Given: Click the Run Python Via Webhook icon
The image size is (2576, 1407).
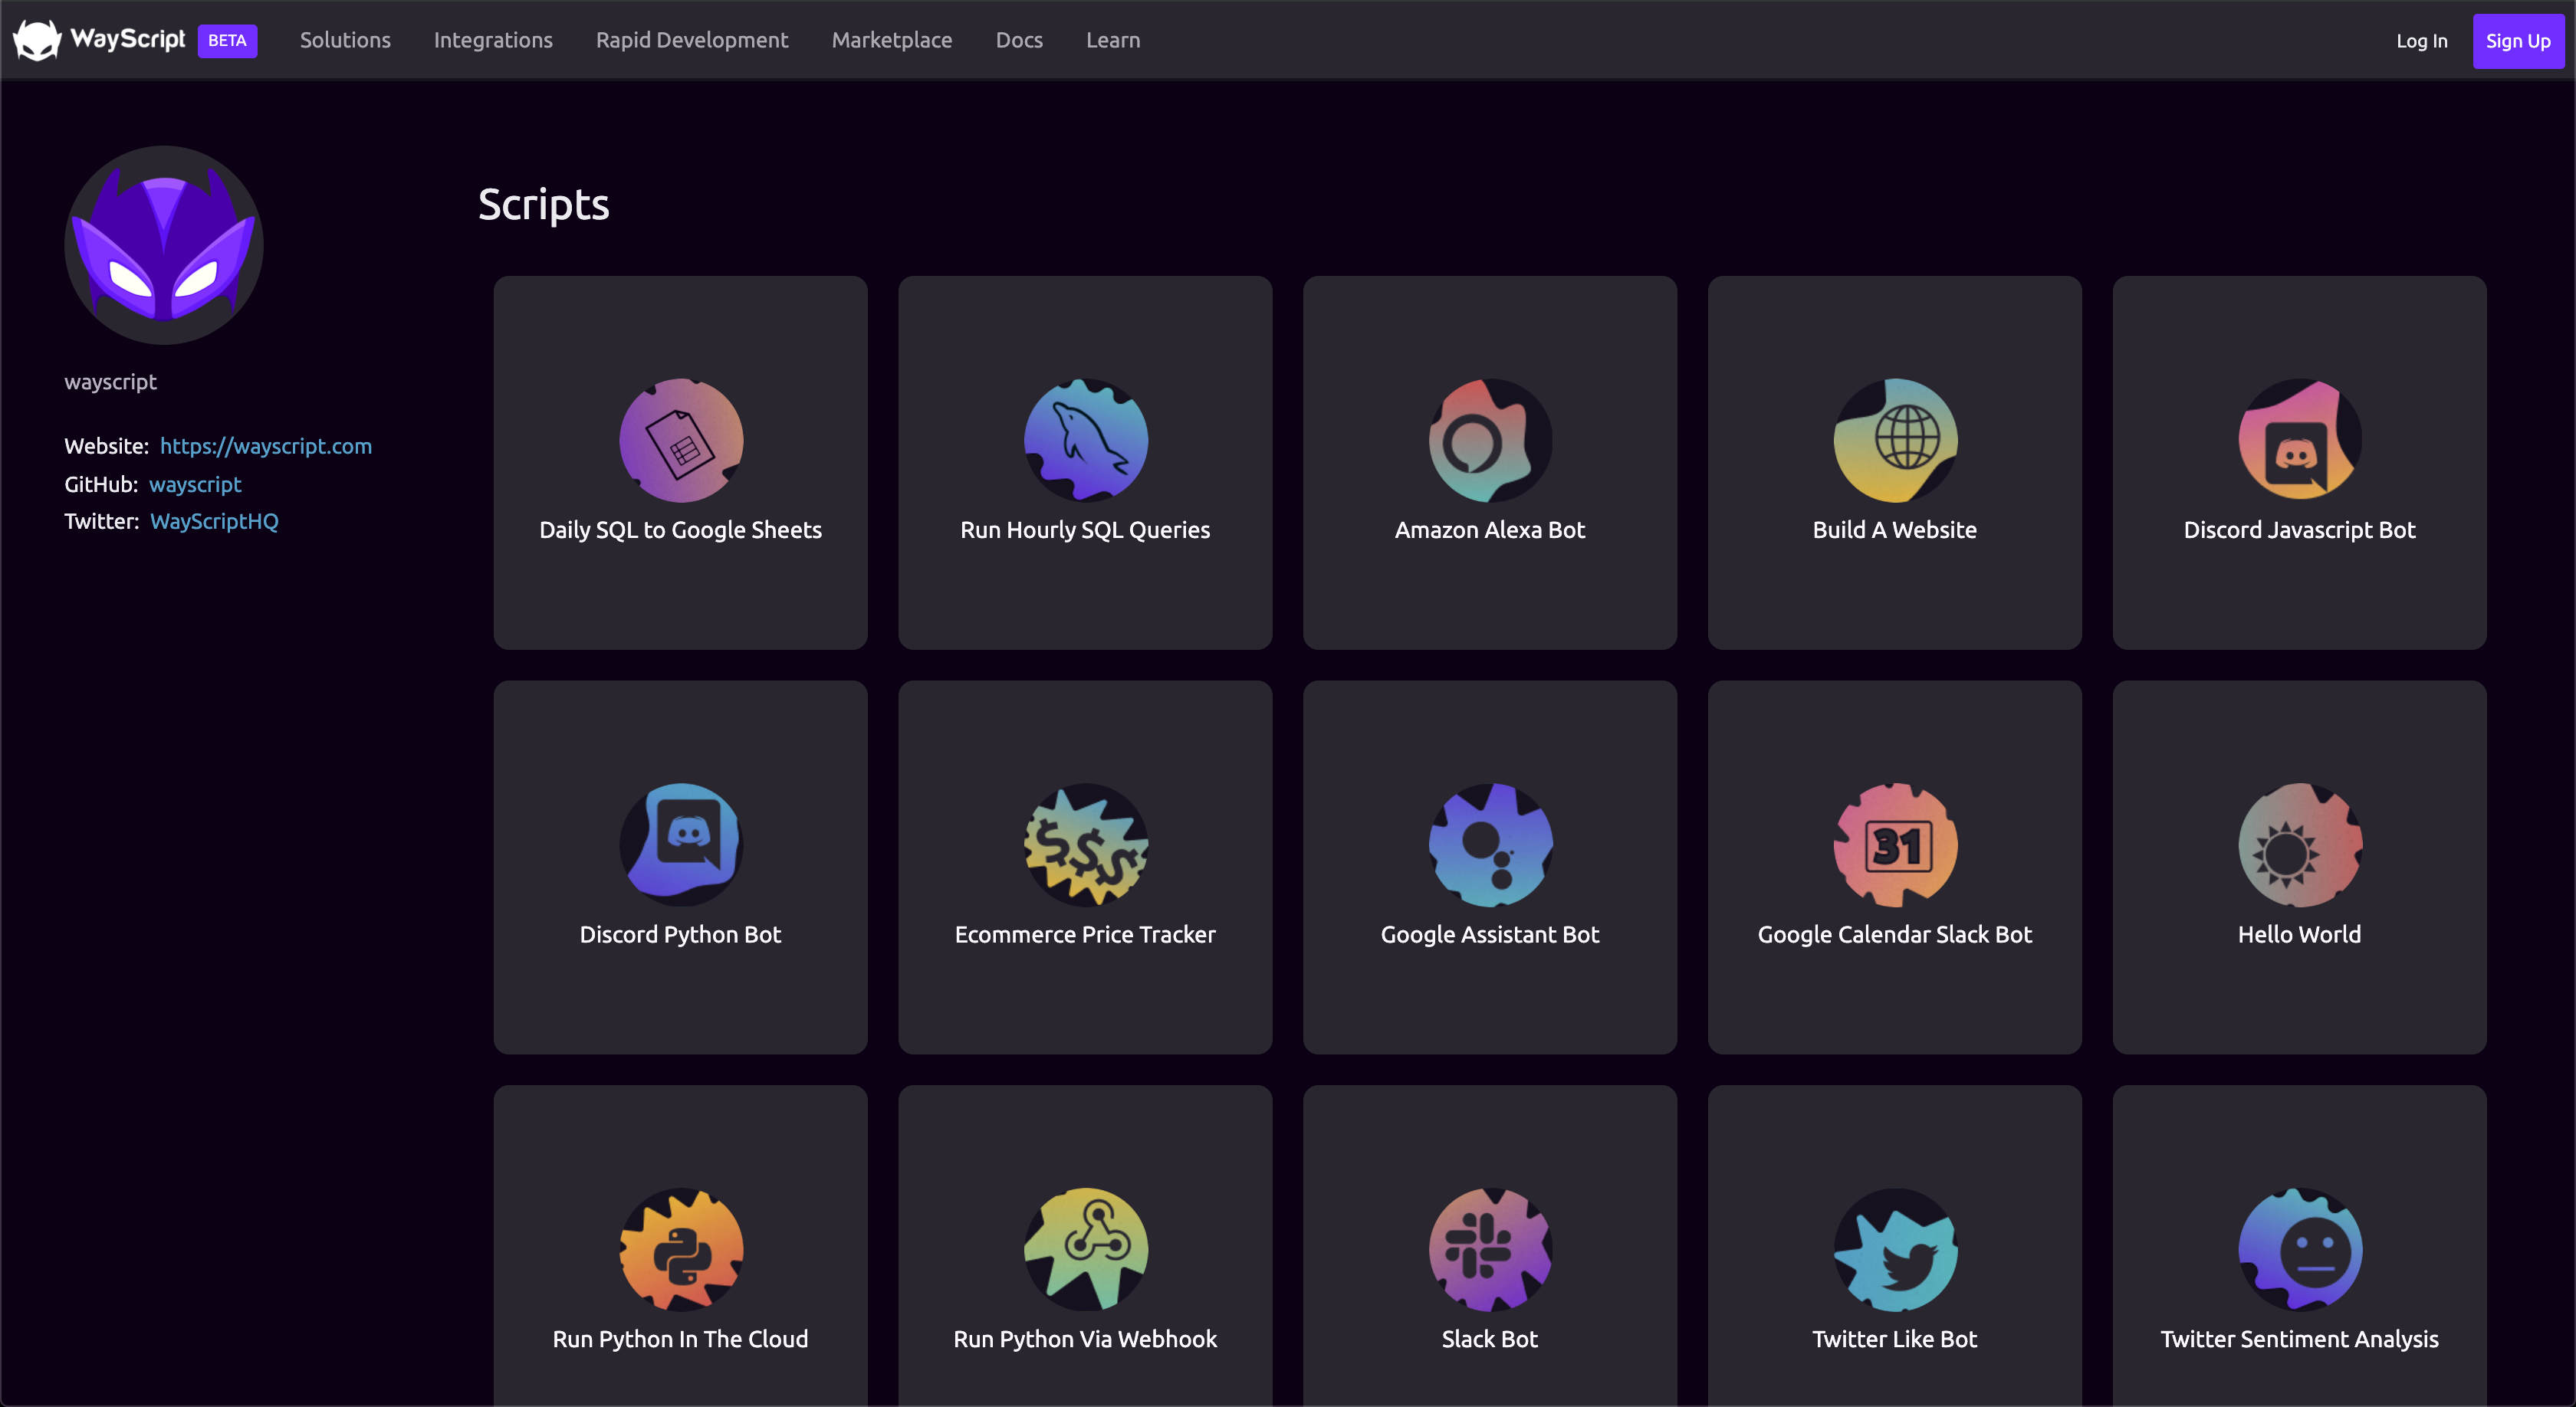Looking at the screenshot, I should pos(1086,1249).
